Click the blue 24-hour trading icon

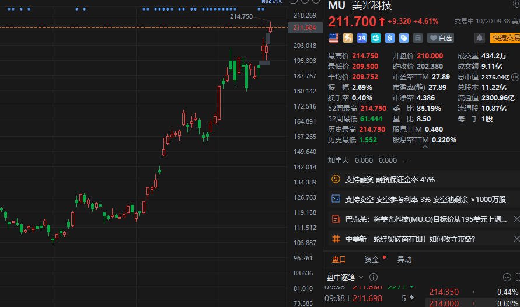click(x=361, y=38)
